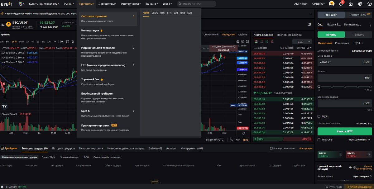Click the Bitcoin coin icon
Screen dimensions: 374x189
tap(8, 24)
